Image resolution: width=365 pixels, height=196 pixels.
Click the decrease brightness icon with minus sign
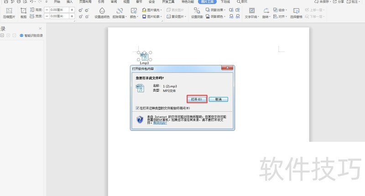click(x=87, y=10)
